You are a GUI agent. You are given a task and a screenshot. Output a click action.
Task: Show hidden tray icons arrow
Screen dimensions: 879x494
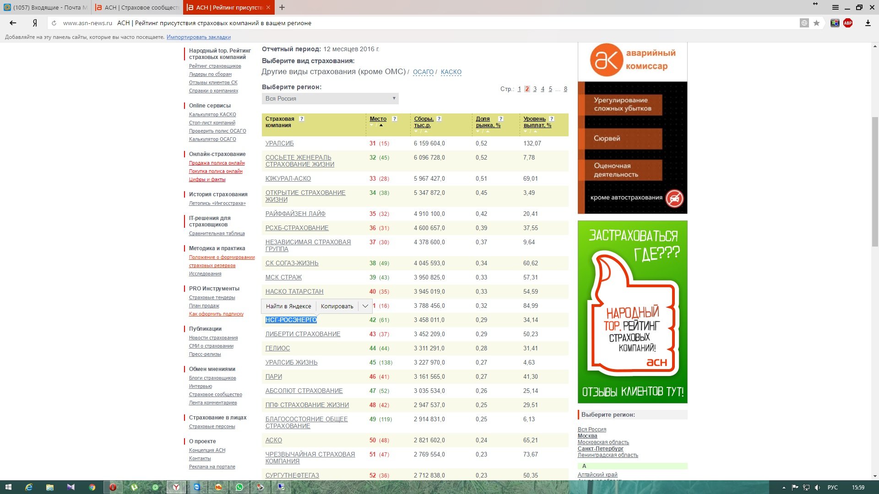pos(784,488)
